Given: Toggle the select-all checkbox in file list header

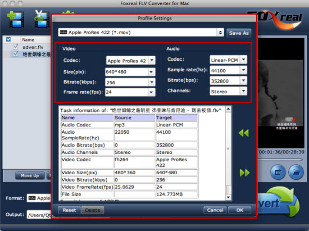Looking at the screenshot, I should (x=8, y=39).
